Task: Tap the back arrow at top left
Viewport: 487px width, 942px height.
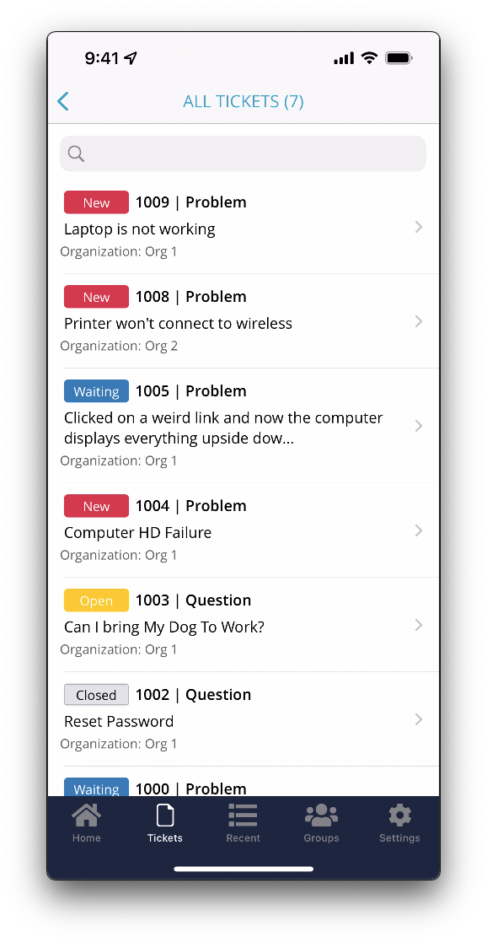Action: (62, 100)
